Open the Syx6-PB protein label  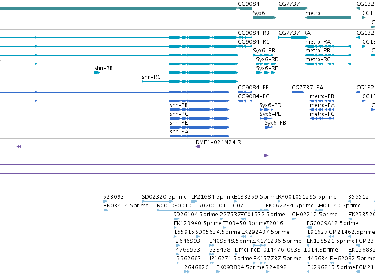pyautogui.click(x=275, y=123)
